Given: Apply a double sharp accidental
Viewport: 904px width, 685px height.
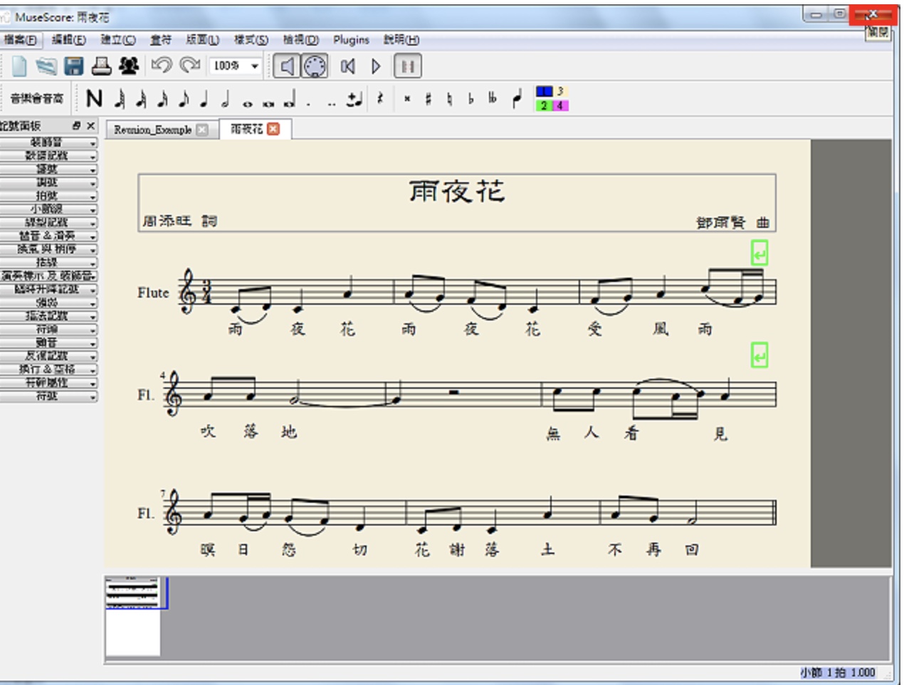Looking at the screenshot, I should (x=407, y=99).
